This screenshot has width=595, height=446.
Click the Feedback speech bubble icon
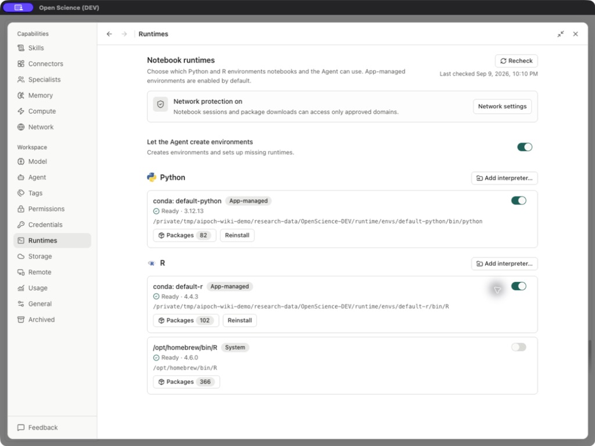(21, 427)
